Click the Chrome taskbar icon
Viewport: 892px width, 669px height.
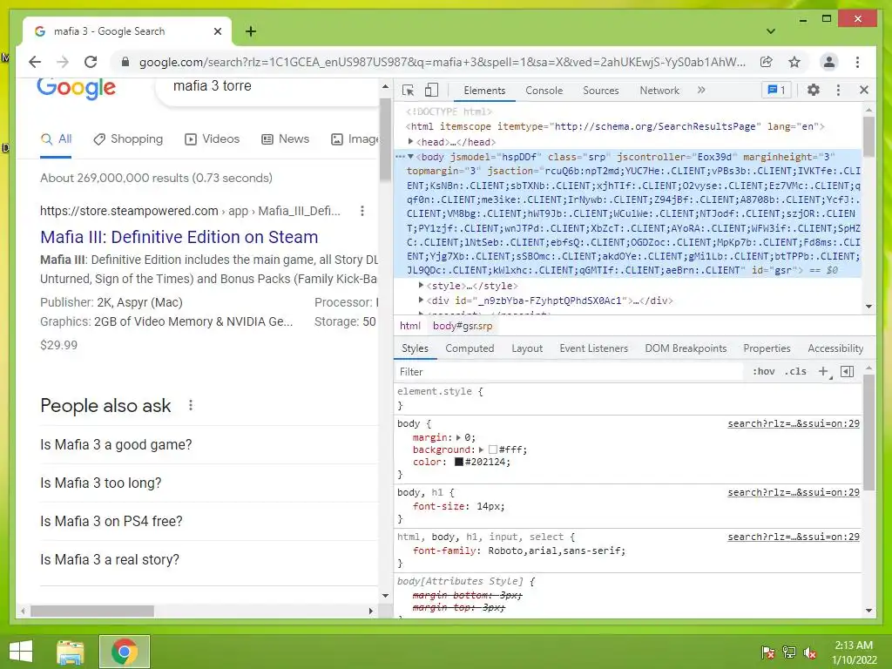125,652
